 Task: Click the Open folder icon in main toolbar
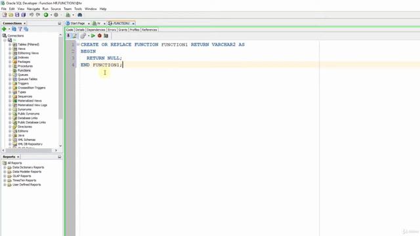click(10, 15)
